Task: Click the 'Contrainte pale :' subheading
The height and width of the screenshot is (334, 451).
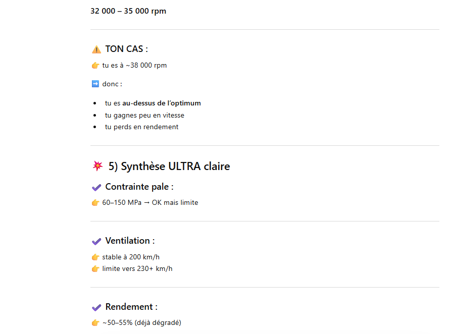Action: (x=139, y=187)
